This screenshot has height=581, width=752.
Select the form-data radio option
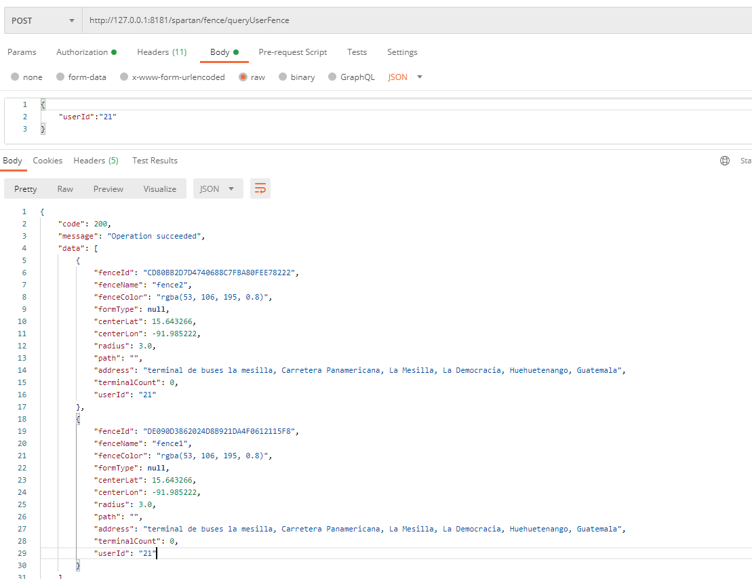pos(60,77)
